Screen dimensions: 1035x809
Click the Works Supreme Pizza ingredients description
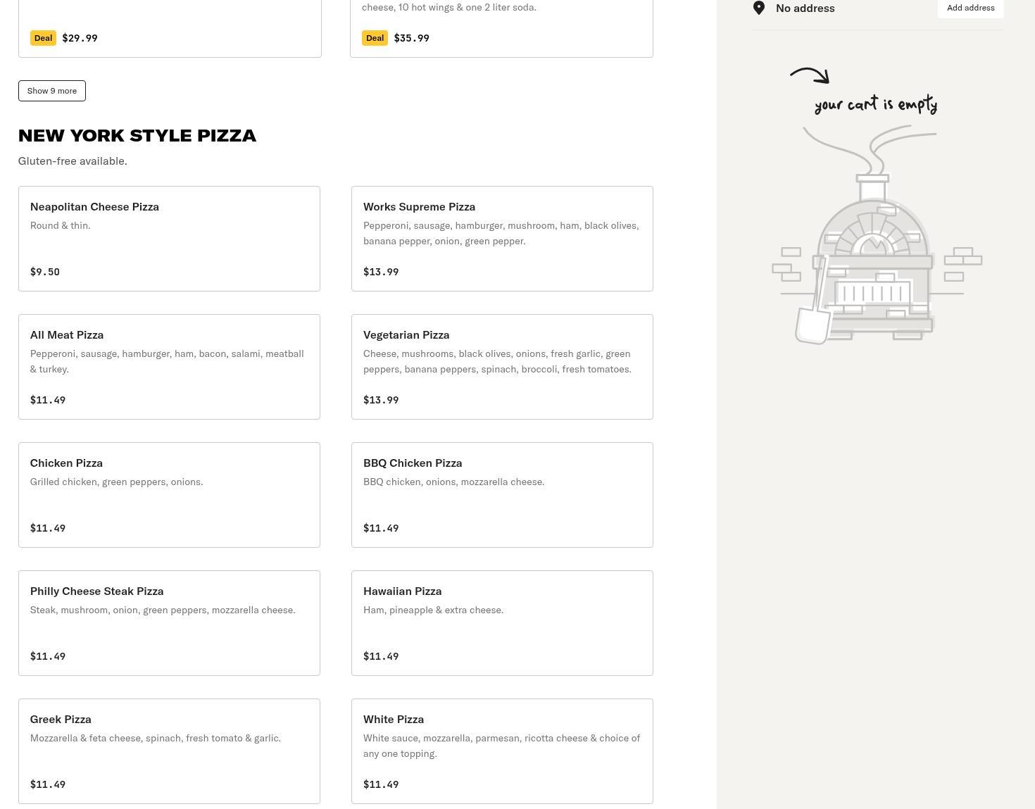(x=501, y=233)
